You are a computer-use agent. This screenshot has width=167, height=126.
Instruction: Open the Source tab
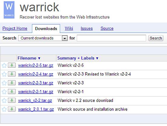[107, 29]
